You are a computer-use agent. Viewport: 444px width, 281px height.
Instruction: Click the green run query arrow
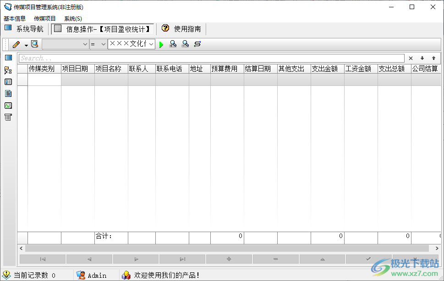point(161,44)
